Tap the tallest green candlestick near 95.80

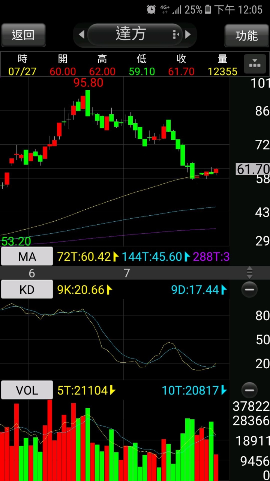88,103
